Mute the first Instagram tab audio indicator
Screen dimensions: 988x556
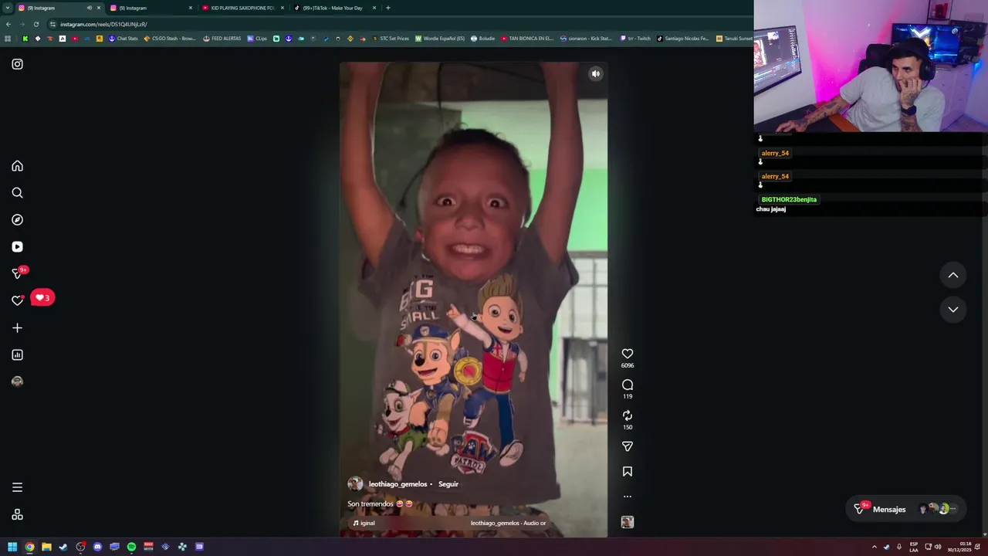89,8
